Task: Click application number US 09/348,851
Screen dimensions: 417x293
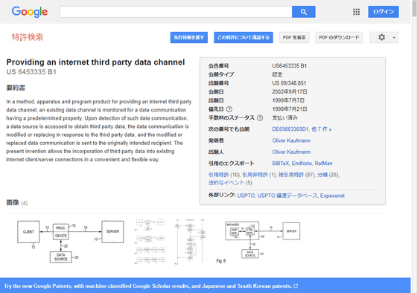Action: pyautogui.click(x=289, y=83)
